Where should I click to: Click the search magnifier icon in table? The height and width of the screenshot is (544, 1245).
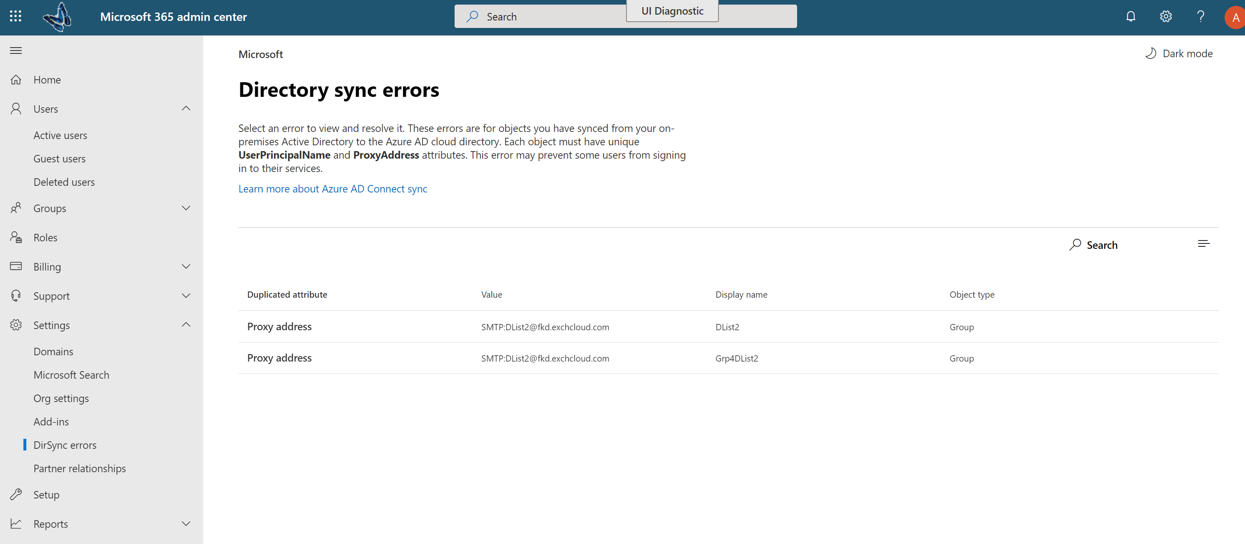[1075, 243]
